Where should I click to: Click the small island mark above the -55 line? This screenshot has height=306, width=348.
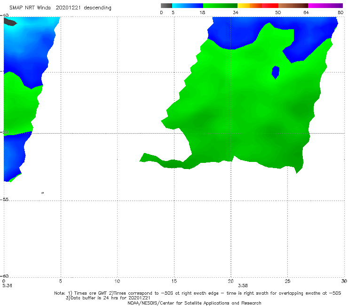click(x=43, y=193)
